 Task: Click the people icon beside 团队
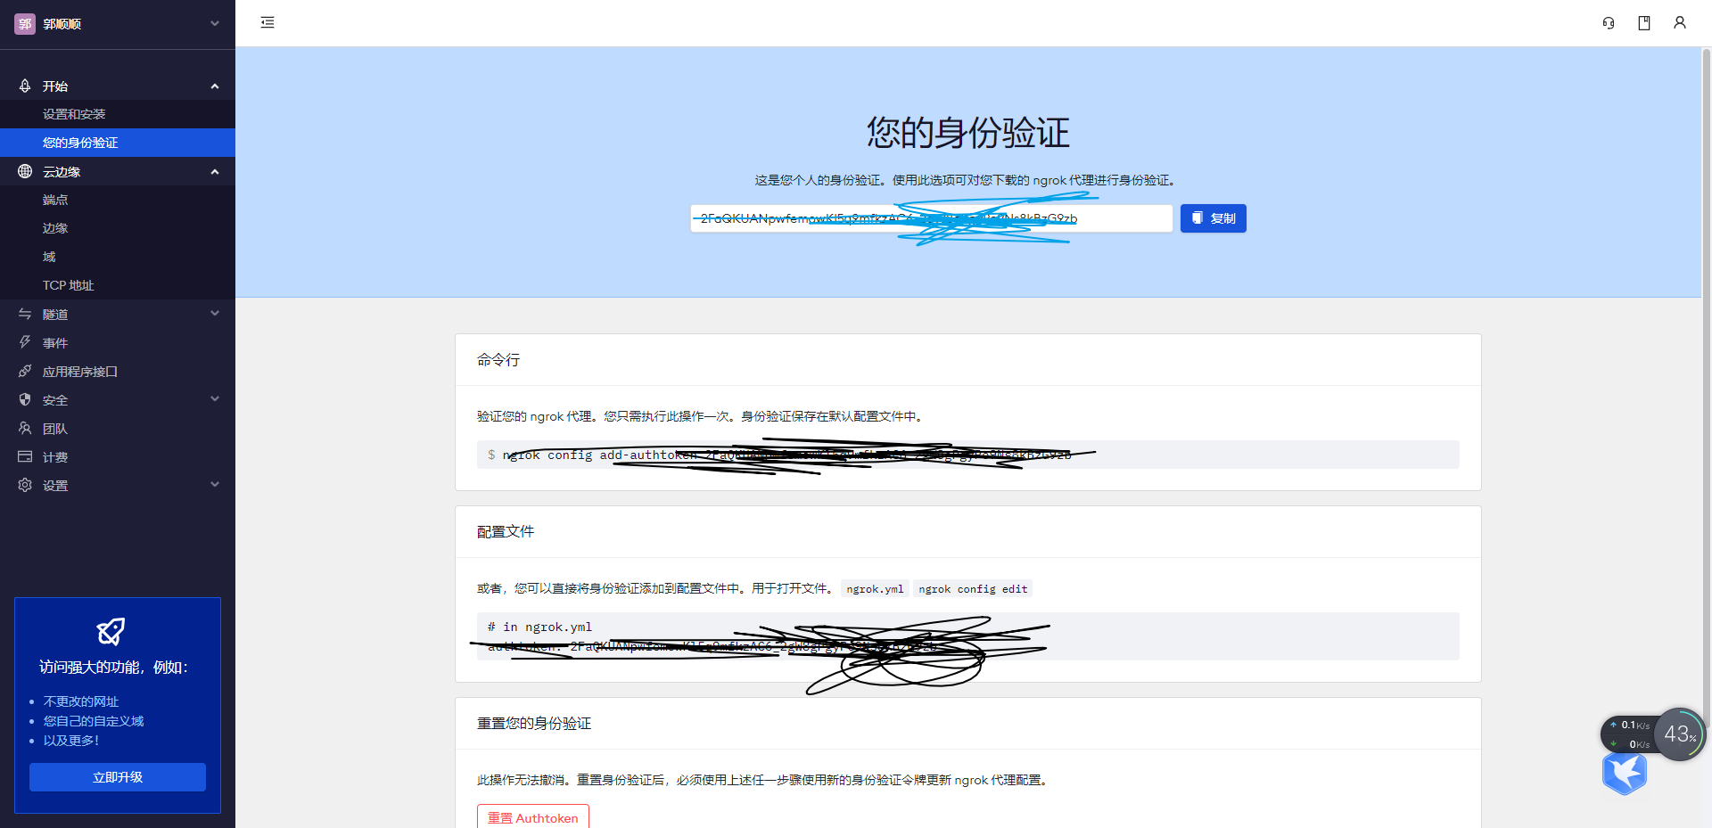pyautogui.click(x=25, y=428)
